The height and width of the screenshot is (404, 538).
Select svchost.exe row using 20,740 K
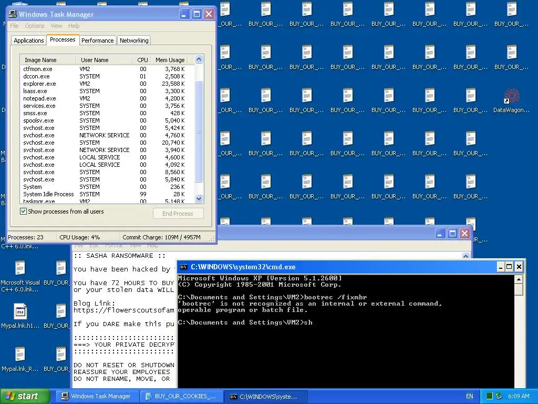tap(107, 143)
